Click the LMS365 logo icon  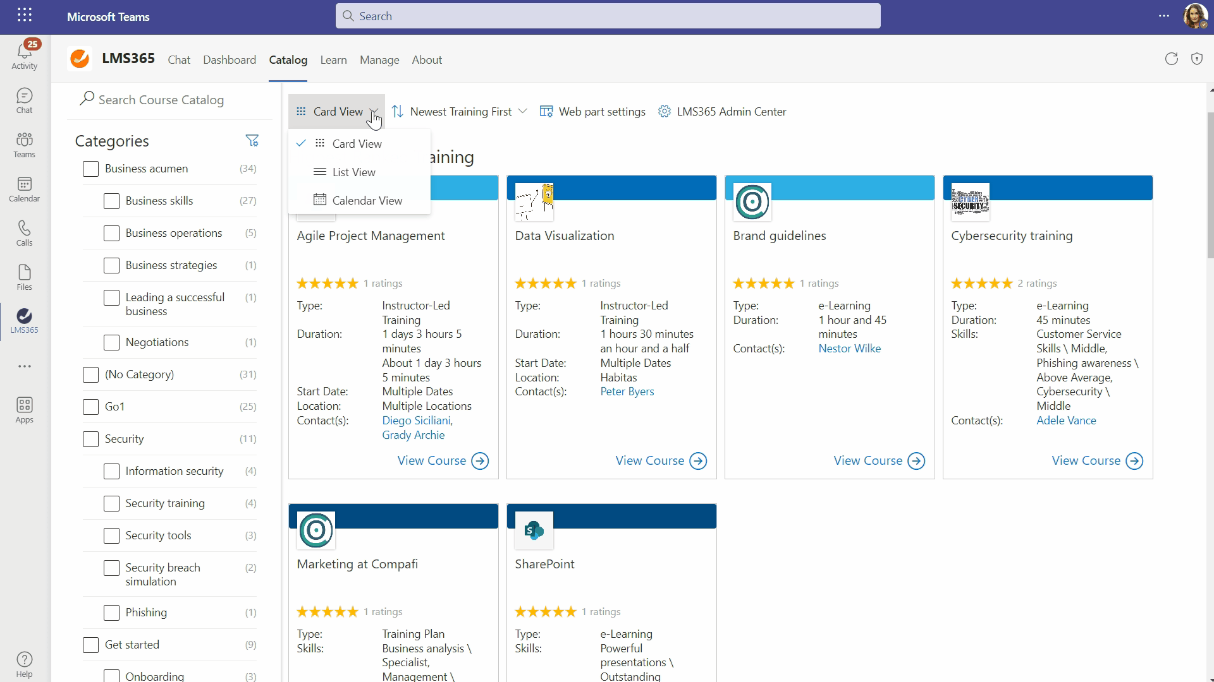coord(80,59)
